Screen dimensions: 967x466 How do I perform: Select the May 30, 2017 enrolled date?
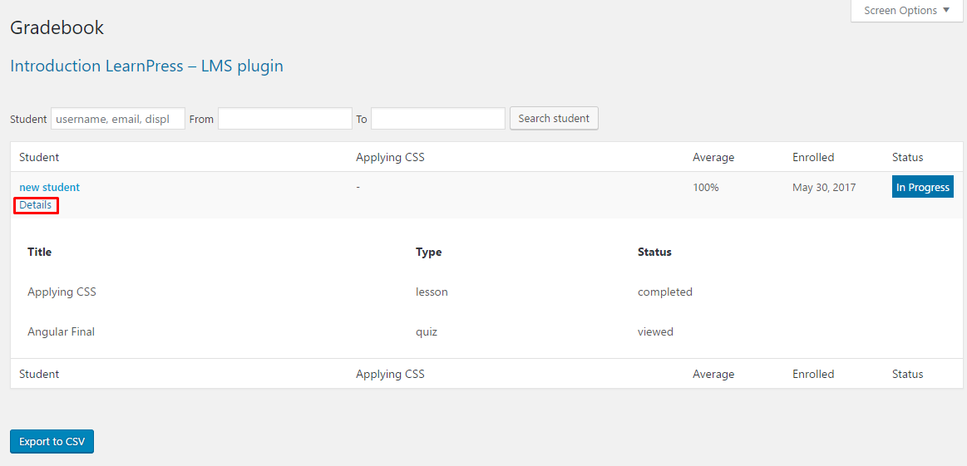[824, 188]
